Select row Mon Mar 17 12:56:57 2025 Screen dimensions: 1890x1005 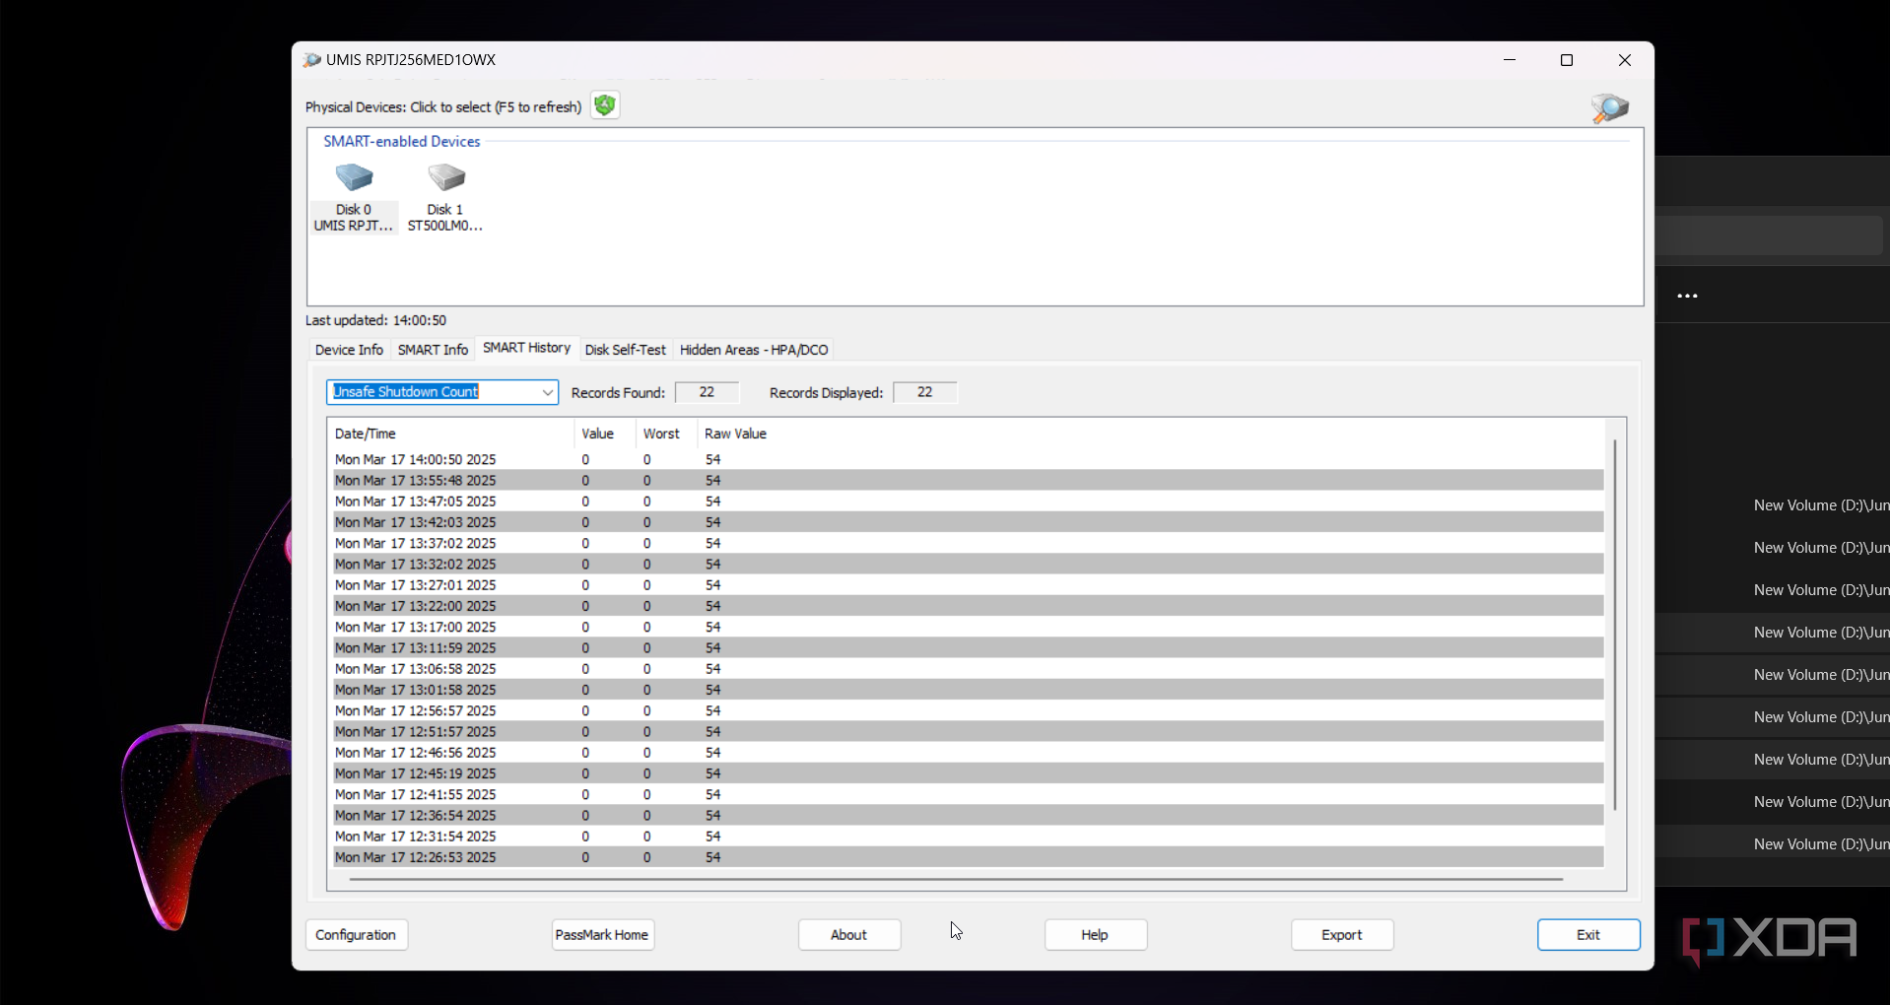[968, 710]
